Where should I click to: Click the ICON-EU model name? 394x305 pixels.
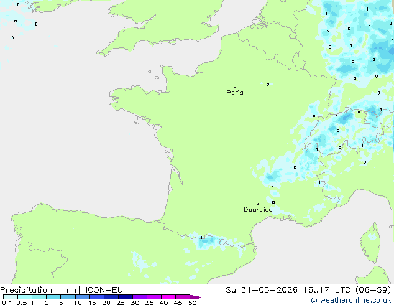104,290
